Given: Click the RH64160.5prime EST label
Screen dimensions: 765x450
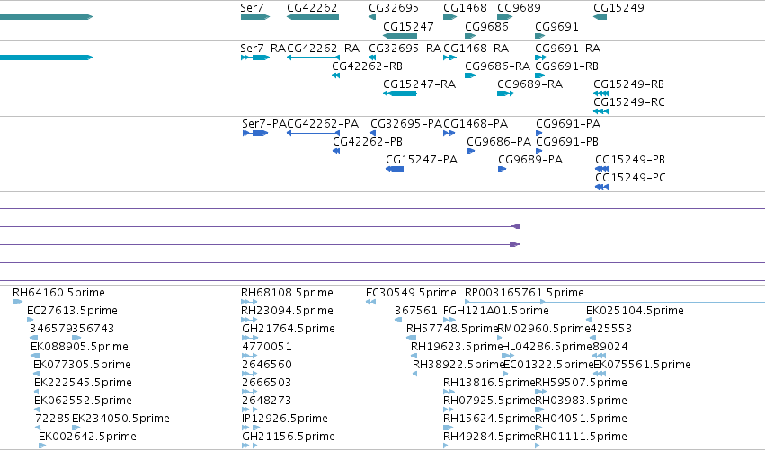Looking at the screenshot, I should click(58, 293).
